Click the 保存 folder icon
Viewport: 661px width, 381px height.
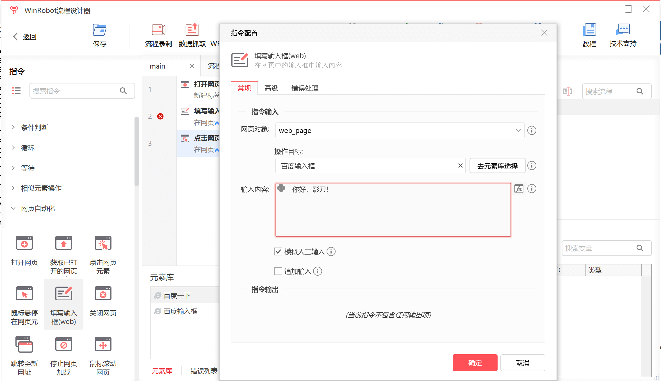(99, 30)
